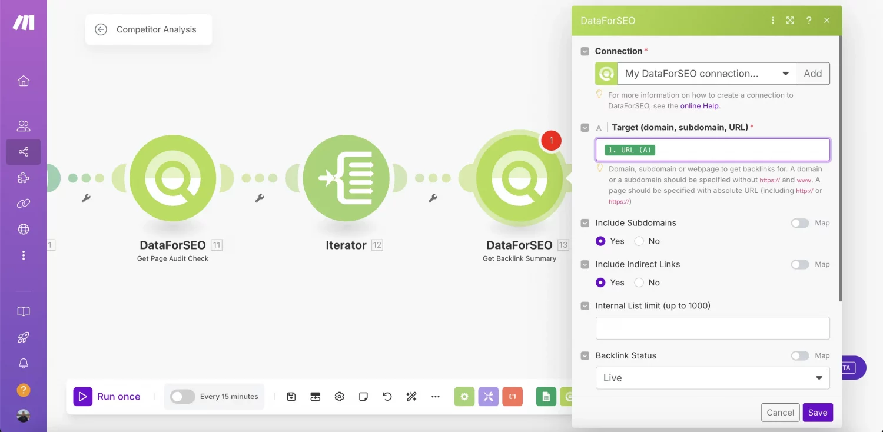Open the Webhooks globe icon in the sidebar
Screen dimensions: 883x432
click(24, 230)
